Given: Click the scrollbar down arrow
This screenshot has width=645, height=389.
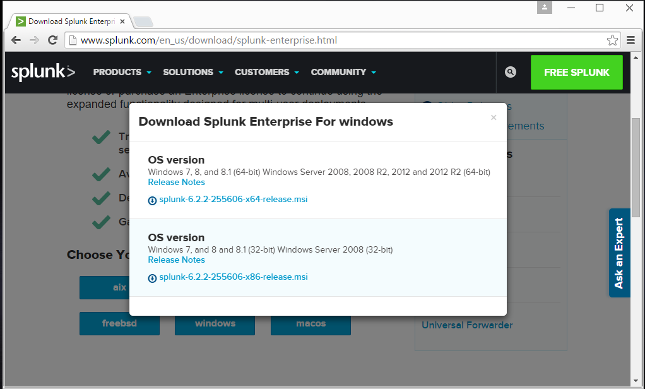Looking at the screenshot, I should coord(636,381).
